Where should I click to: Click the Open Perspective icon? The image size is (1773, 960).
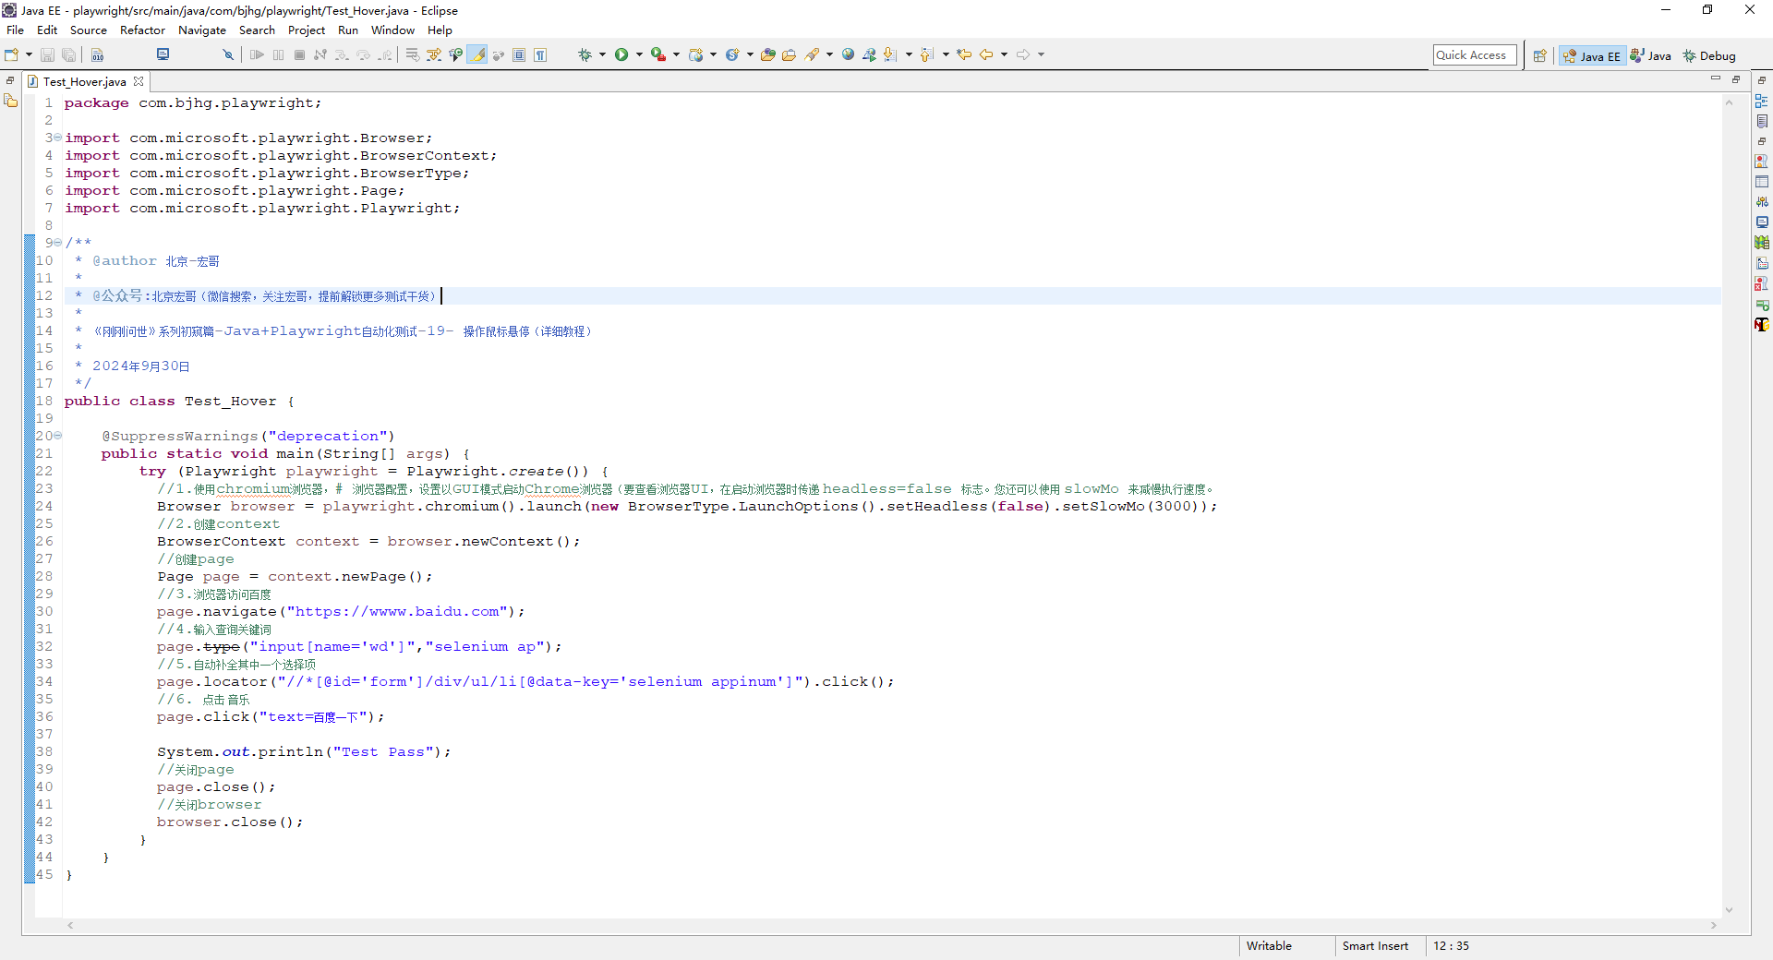click(1539, 56)
